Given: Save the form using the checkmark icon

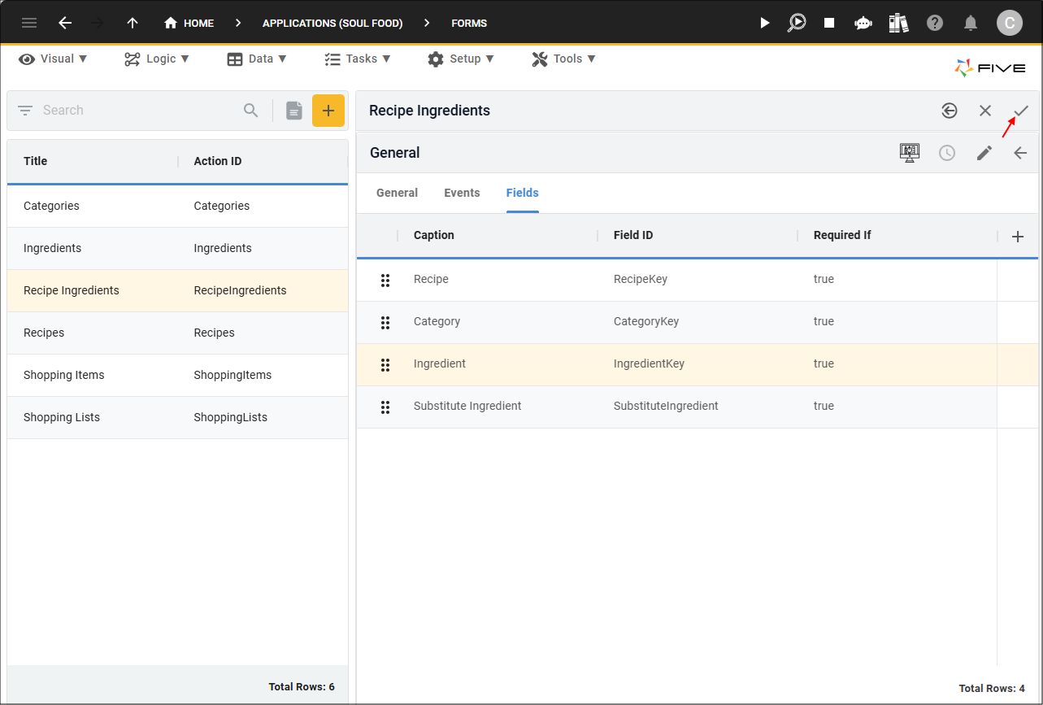Looking at the screenshot, I should coord(1021,111).
